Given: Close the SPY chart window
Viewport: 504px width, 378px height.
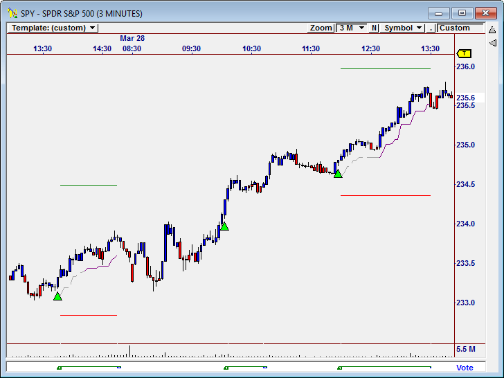Looking at the screenshot, I should click(486, 14).
